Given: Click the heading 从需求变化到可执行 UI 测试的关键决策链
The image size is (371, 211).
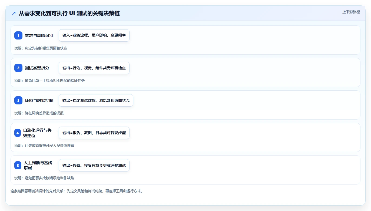Looking at the screenshot, I should pos(69,14).
